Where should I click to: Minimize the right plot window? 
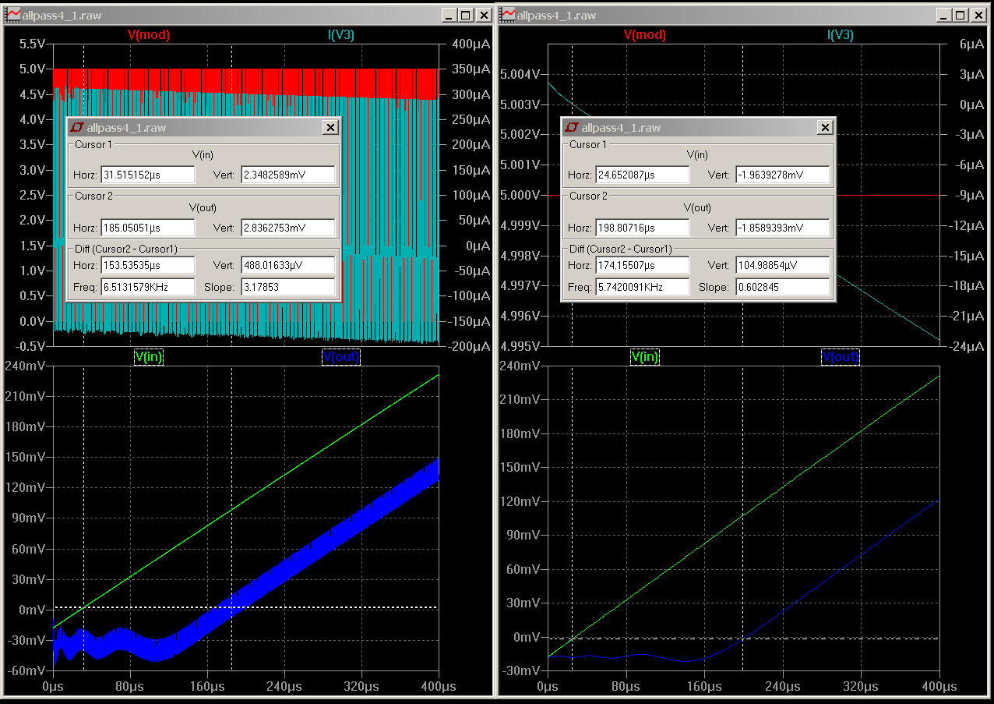pos(943,15)
